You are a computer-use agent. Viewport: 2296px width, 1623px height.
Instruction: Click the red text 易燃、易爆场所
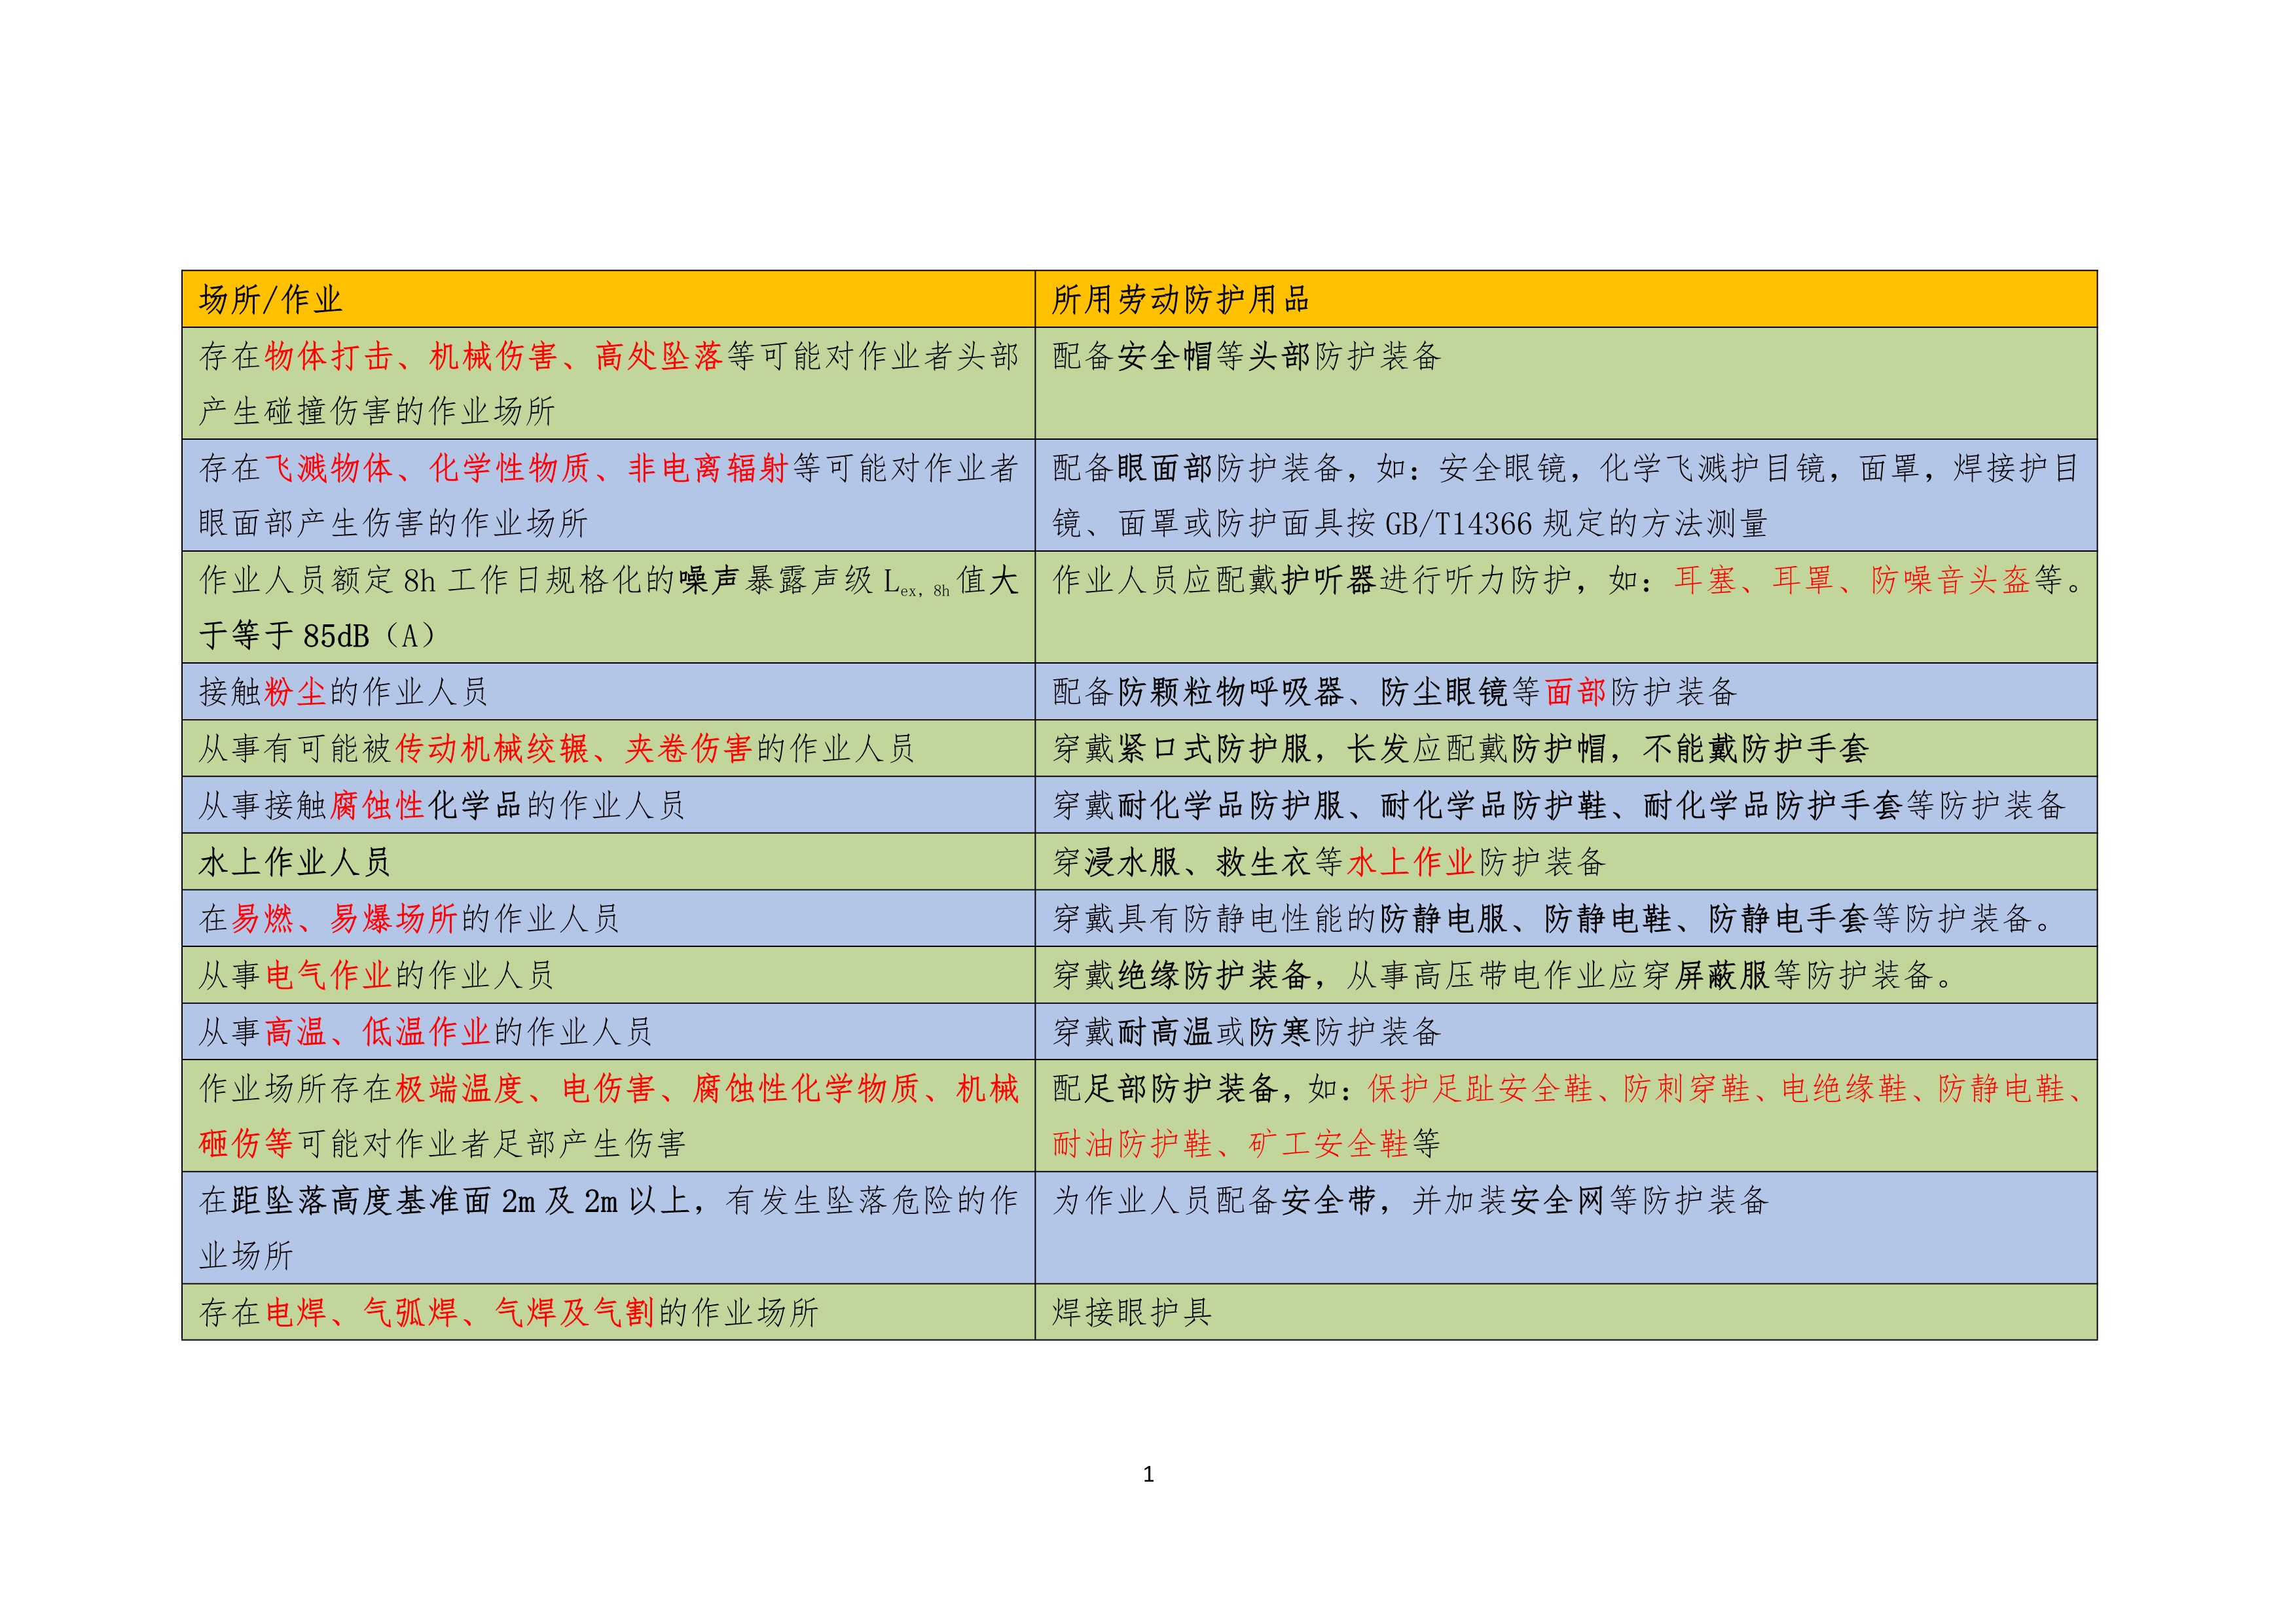point(344,918)
